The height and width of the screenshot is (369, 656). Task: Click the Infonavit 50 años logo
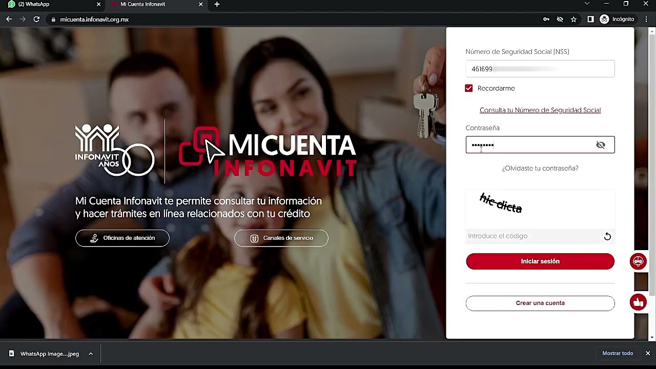(x=114, y=150)
